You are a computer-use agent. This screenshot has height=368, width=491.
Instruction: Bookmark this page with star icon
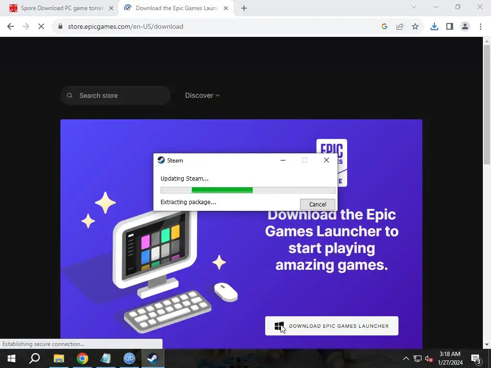[x=415, y=27]
